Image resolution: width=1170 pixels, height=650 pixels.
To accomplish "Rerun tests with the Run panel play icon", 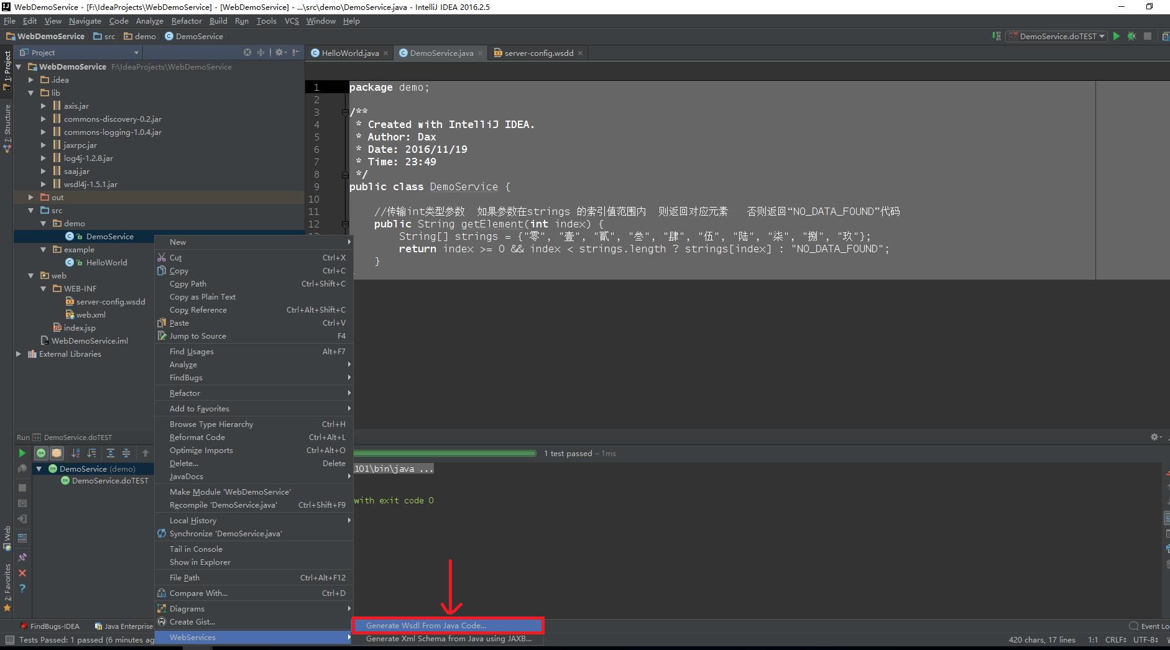I will point(22,453).
